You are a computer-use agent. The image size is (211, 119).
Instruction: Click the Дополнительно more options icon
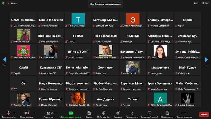tap(184, 114)
